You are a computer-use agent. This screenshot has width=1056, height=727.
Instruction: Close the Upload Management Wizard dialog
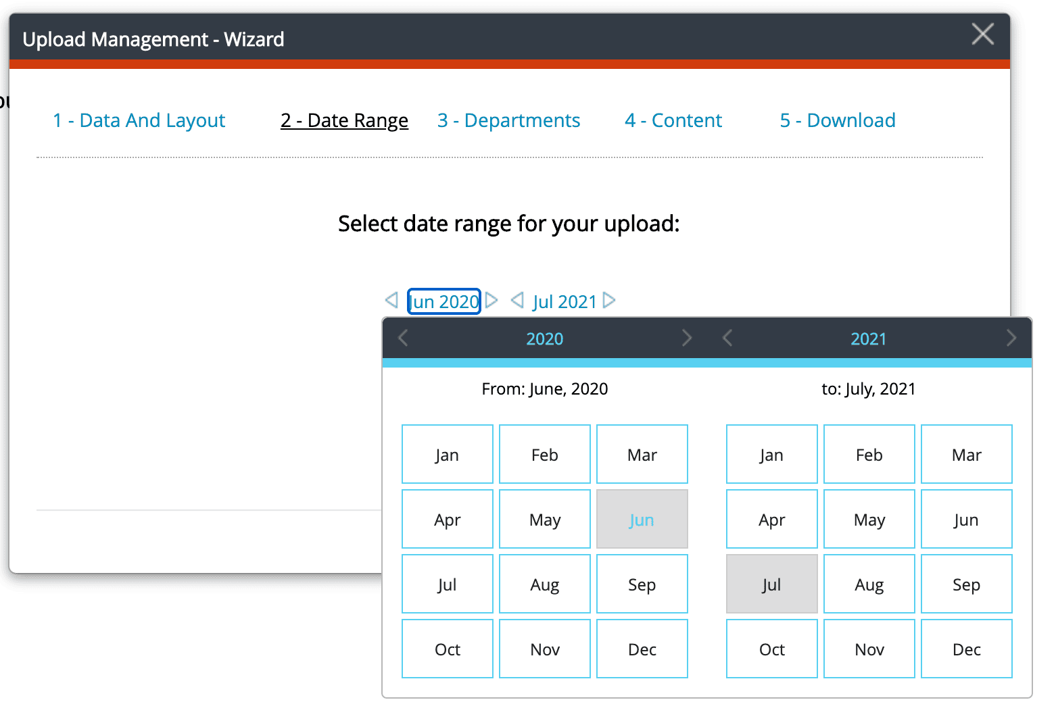coord(982,34)
